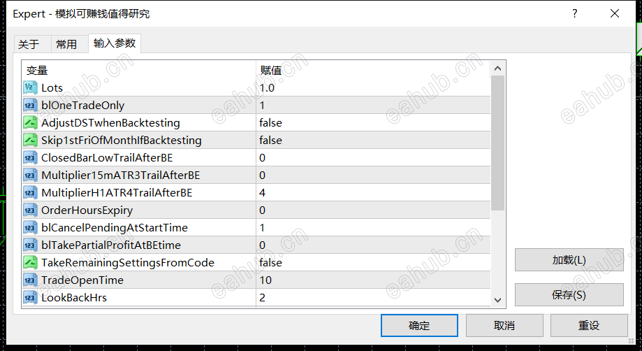
Task: Click the TradeOpenTime integer icon
Action: (x=30, y=280)
